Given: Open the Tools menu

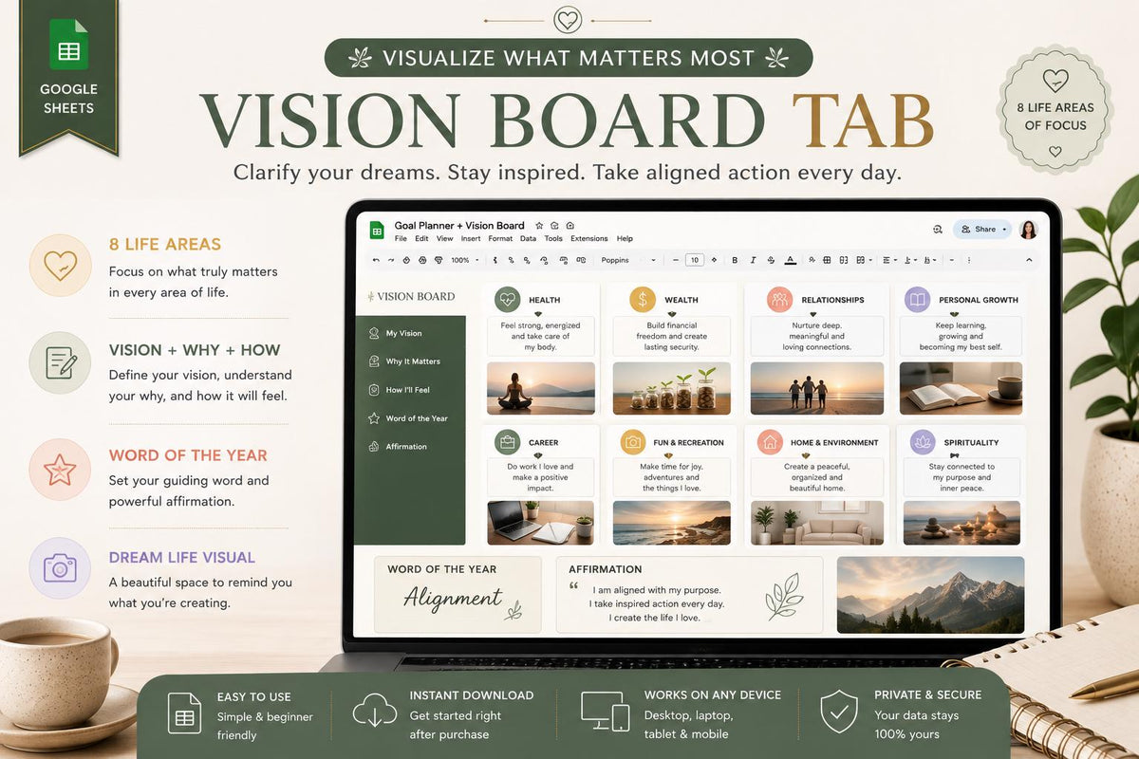Looking at the screenshot, I should coord(553,239).
